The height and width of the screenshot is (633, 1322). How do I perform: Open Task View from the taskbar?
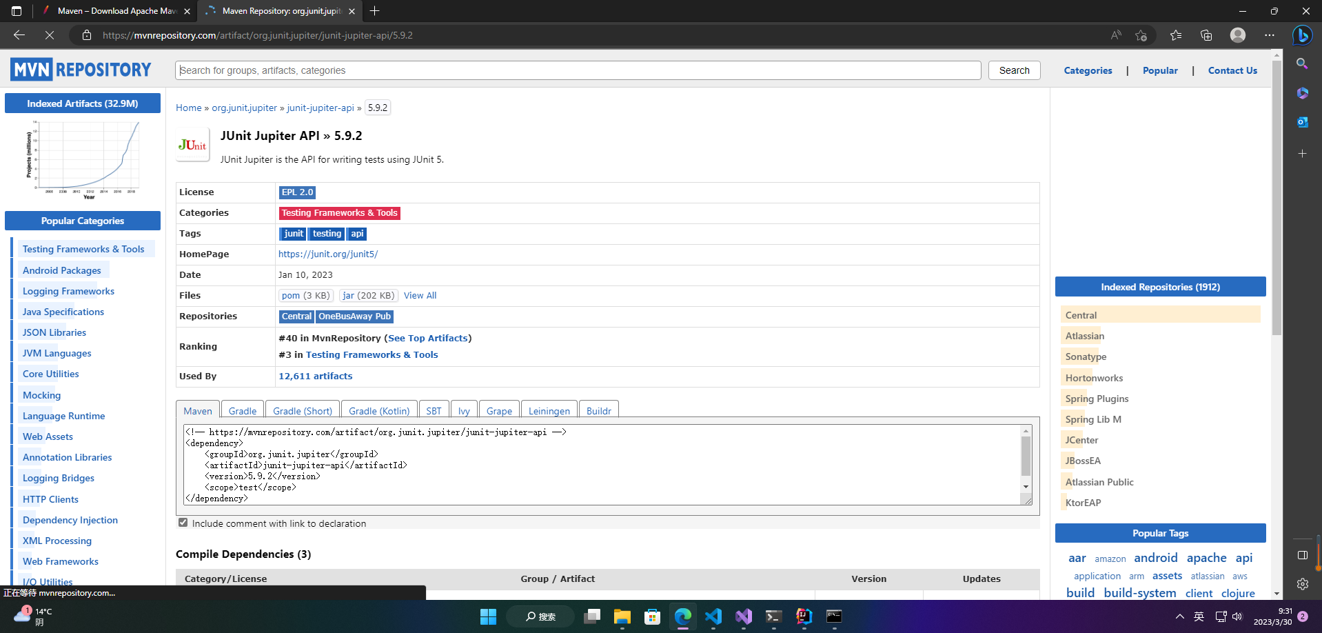(x=592, y=616)
